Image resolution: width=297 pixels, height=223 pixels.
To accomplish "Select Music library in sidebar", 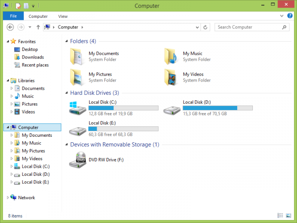I will (x=28, y=96).
